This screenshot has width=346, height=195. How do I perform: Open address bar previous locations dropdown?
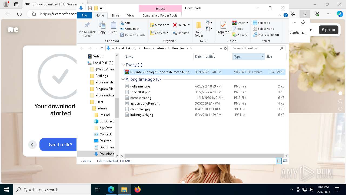click(x=221, y=48)
